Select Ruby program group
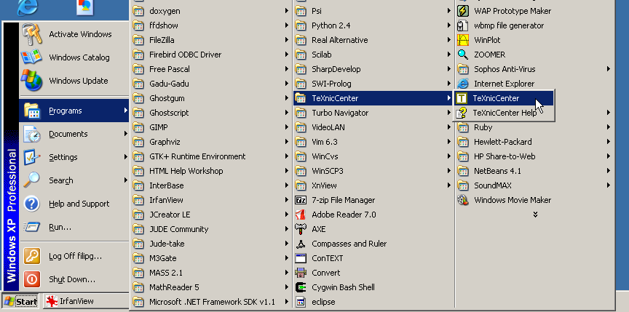629x312 pixels. (535, 127)
